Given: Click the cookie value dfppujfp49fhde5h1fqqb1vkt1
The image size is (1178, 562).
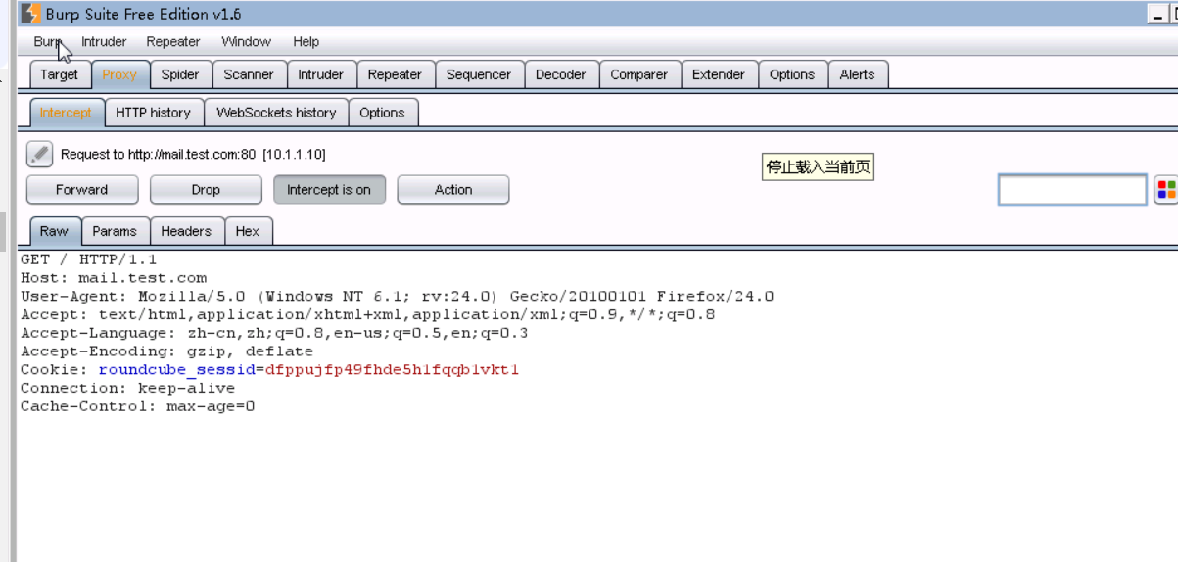Looking at the screenshot, I should (x=392, y=370).
